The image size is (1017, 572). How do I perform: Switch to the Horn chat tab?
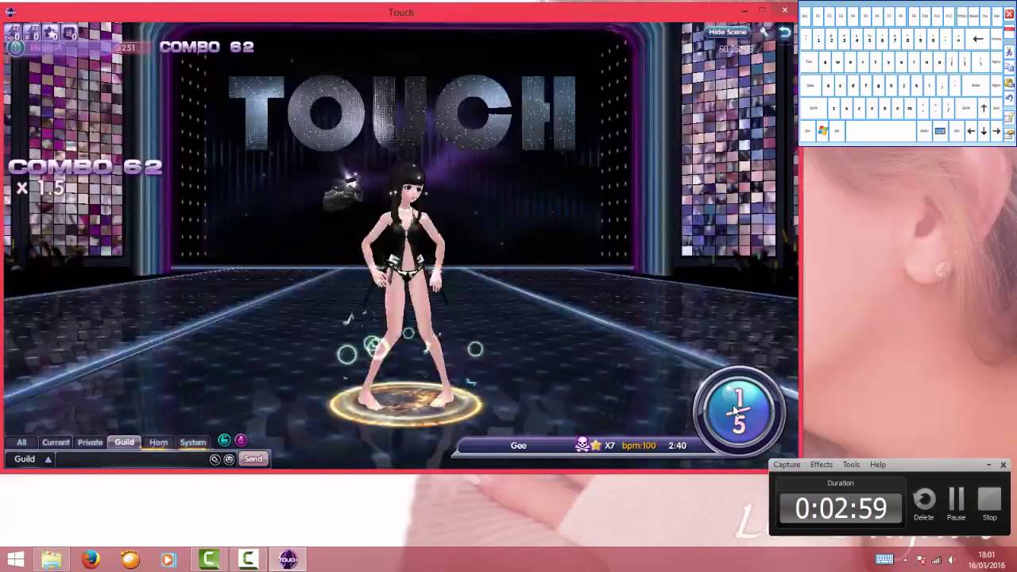pyautogui.click(x=159, y=443)
